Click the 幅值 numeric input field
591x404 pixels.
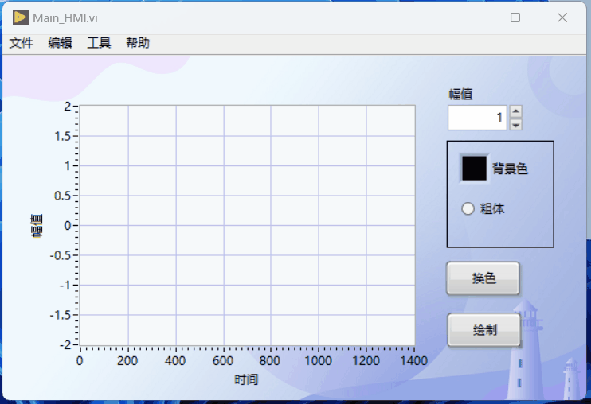pos(477,118)
